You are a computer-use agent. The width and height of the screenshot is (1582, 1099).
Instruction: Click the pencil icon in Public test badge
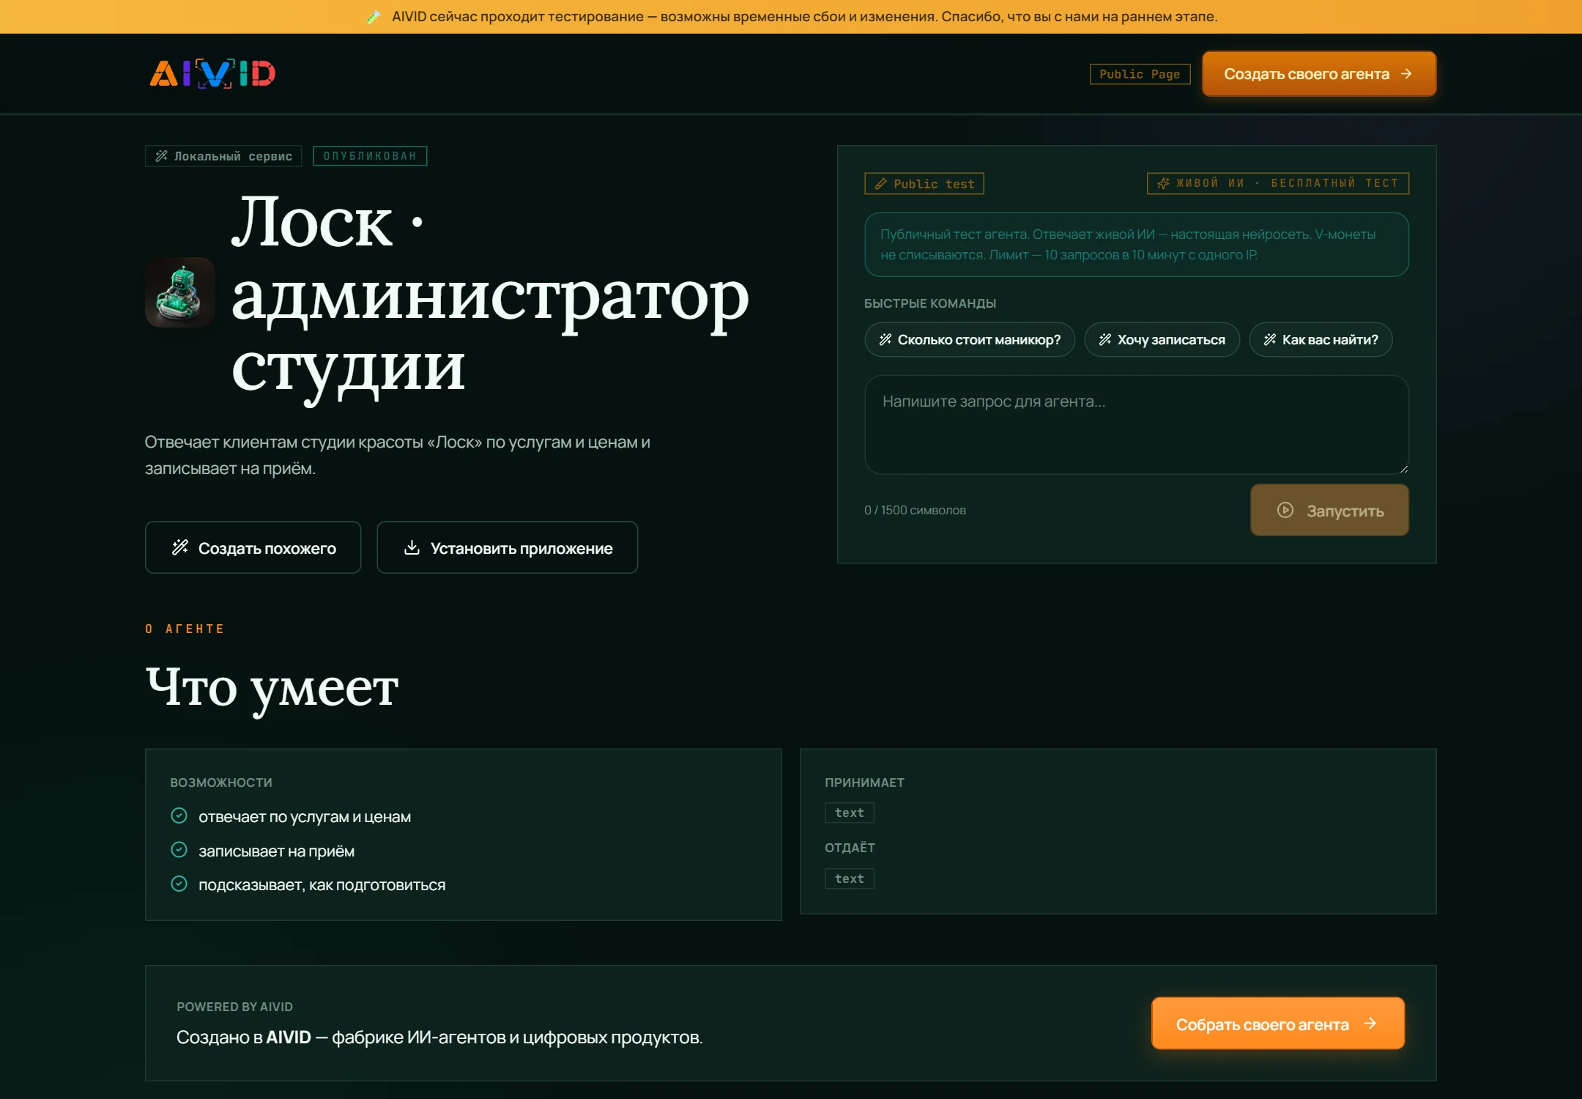click(881, 184)
